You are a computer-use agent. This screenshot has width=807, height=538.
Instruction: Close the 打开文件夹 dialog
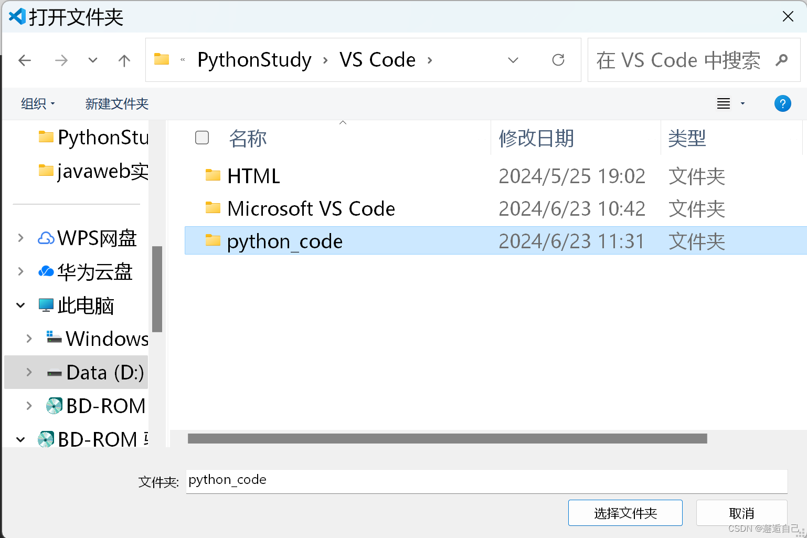[788, 17]
